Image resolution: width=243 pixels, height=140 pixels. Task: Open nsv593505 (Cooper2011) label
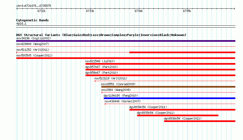coord(34,55)
